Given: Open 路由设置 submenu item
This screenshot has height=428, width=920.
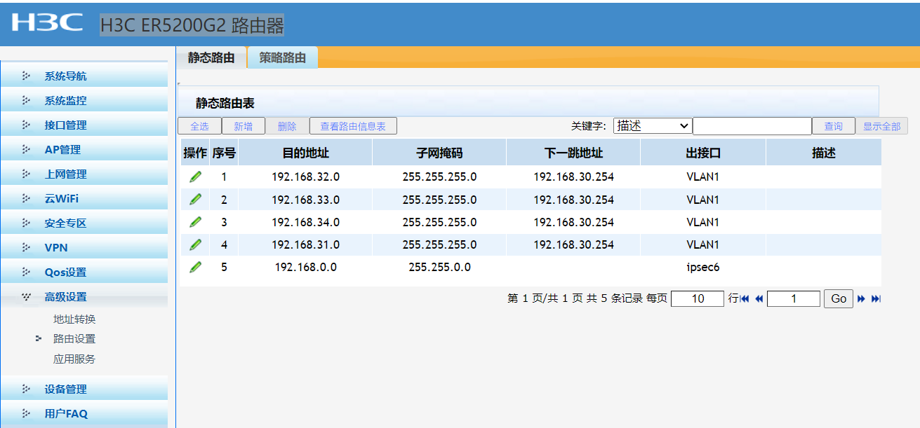Looking at the screenshot, I should tap(74, 339).
